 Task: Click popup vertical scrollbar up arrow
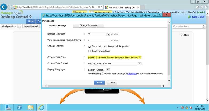pos(169,22)
